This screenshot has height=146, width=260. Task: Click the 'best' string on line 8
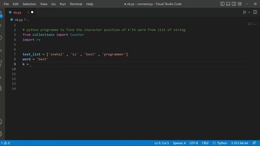tap(42, 59)
